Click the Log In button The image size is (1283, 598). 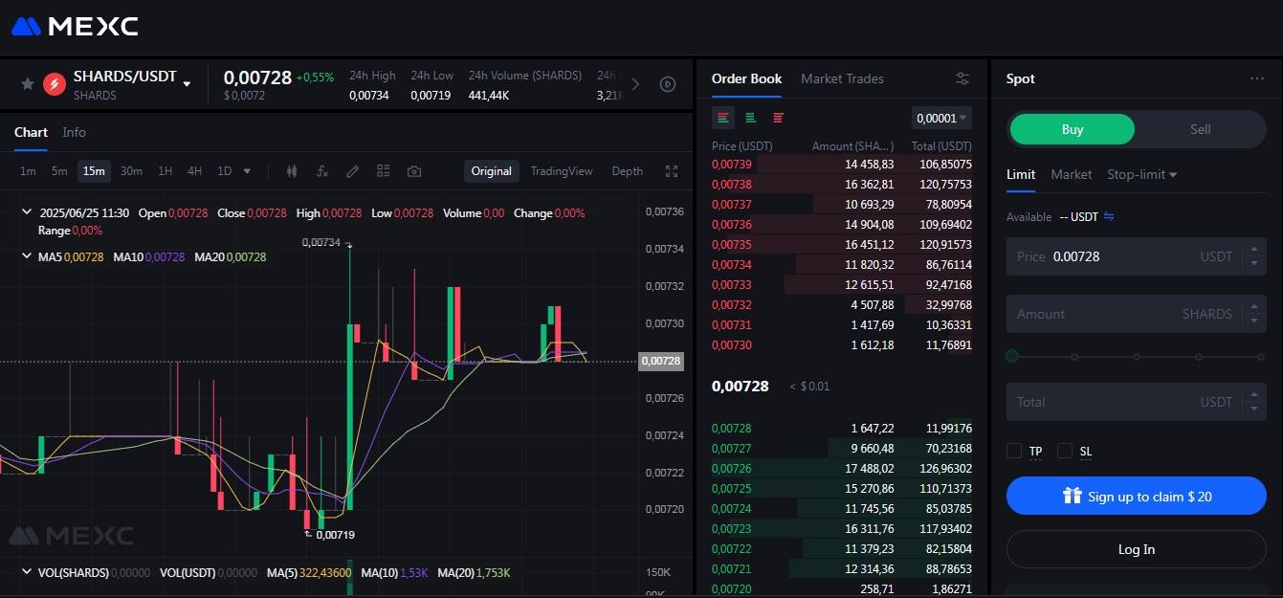[x=1137, y=549]
